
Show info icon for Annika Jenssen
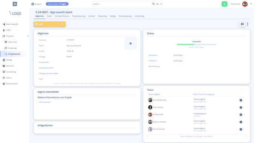click(x=241, y=100)
